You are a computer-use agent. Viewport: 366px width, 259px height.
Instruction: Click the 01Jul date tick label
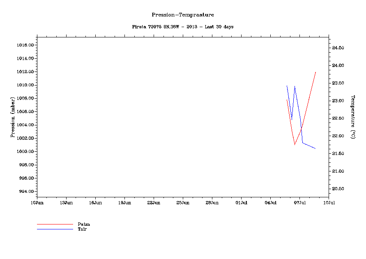point(241,203)
